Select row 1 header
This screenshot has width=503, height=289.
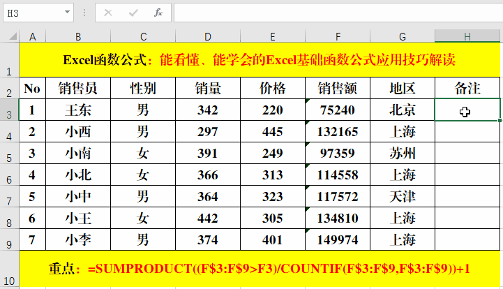pyautogui.click(x=9, y=60)
